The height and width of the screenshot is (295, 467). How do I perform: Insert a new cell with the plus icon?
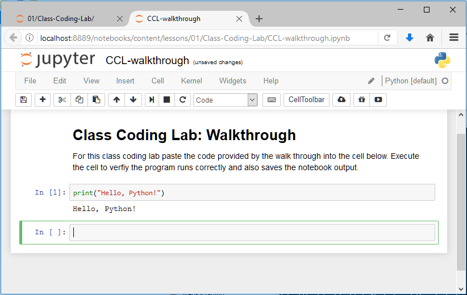pos(43,100)
